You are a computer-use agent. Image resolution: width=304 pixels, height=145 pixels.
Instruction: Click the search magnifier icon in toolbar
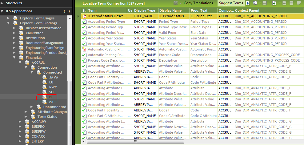[x=254, y=3]
